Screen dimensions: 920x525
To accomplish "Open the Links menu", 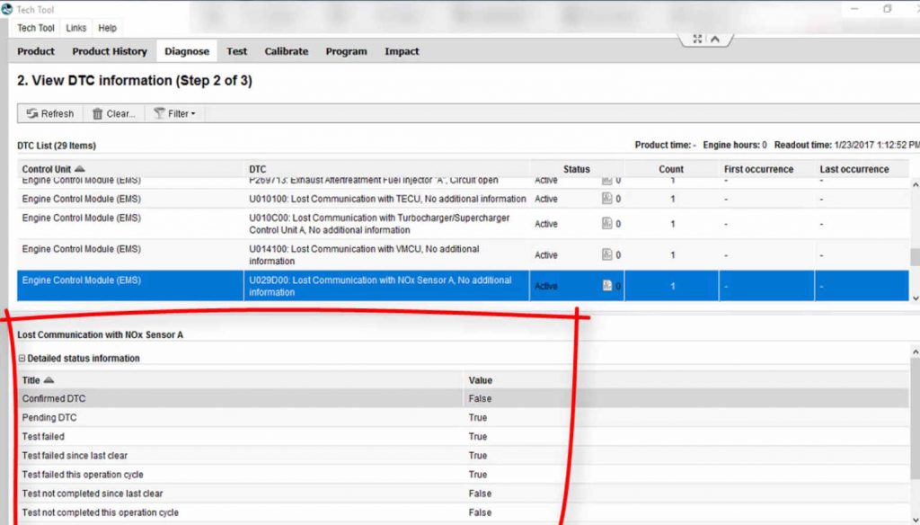I will (75, 28).
